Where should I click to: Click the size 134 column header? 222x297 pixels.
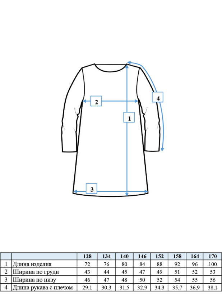click(x=106, y=256)
